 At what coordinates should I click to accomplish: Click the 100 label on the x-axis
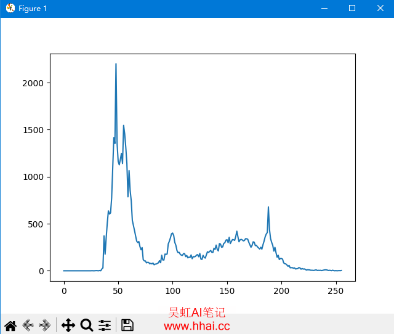[172, 291]
